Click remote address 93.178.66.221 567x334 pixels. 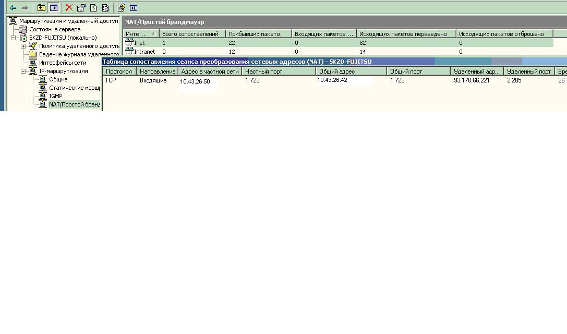[472, 80]
